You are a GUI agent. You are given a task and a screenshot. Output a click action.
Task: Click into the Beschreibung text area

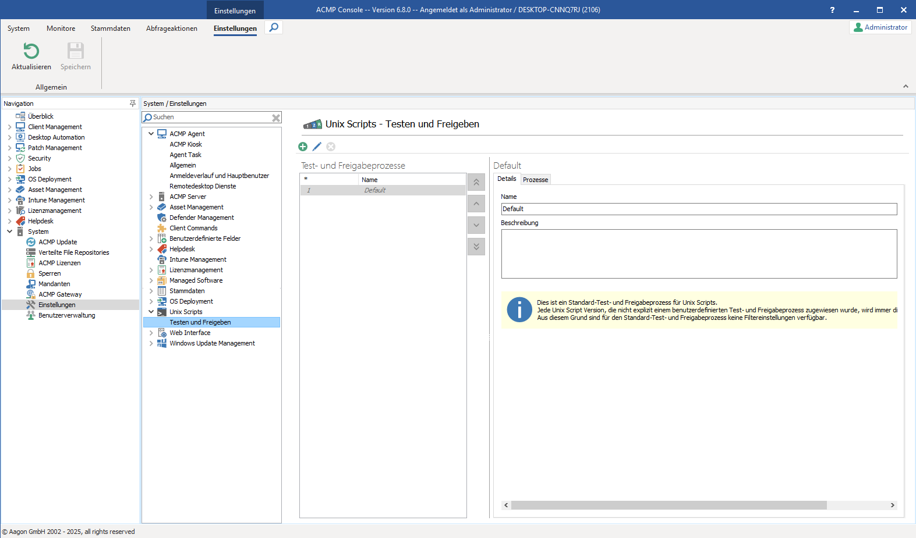point(698,254)
